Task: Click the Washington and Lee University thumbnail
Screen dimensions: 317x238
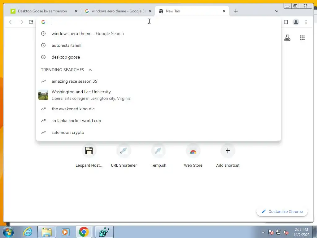Action: click(x=43, y=95)
